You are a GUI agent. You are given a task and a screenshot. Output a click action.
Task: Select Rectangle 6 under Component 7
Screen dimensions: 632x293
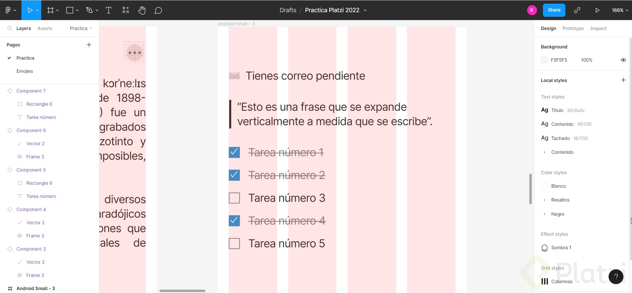click(39, 104)
